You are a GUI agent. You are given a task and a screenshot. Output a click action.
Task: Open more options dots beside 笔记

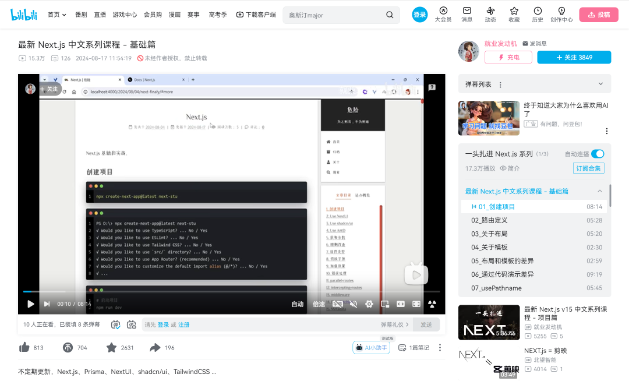[x=440, y=347]
